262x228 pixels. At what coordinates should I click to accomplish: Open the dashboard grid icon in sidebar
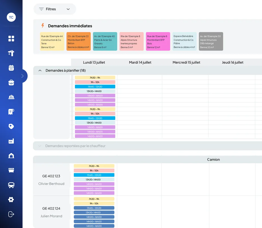(x=11, y=39)
